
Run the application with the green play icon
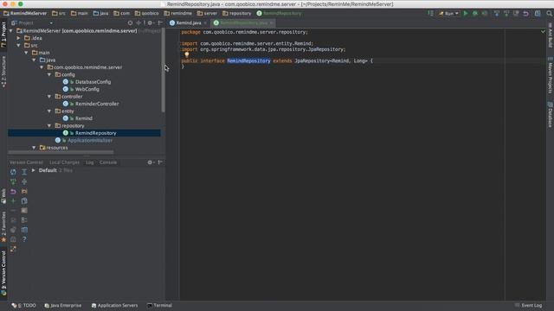[466, 14]
